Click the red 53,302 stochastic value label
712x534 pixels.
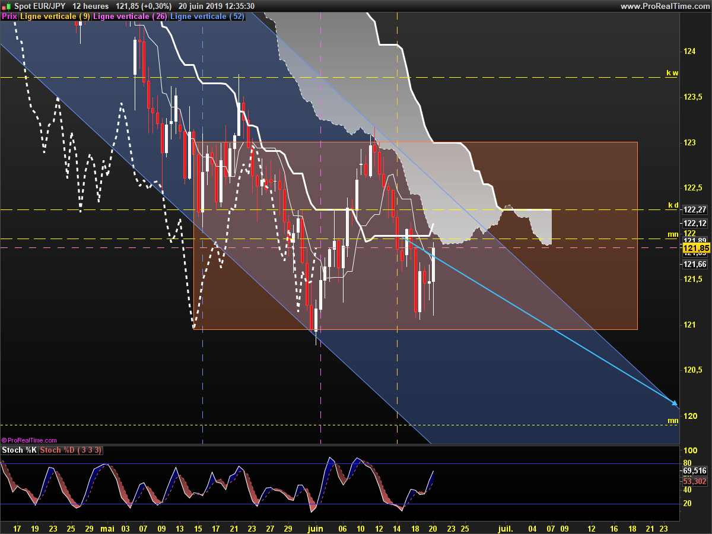(695, 481)
